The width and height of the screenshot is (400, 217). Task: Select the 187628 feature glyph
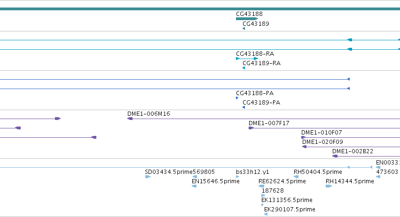tap(263, 195)
